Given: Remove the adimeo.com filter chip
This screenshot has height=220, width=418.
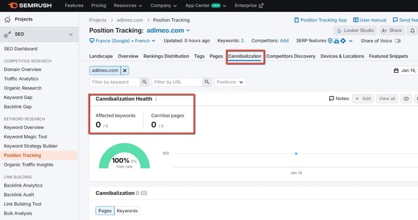Looking at the screenshot, I should coord(125,70).
